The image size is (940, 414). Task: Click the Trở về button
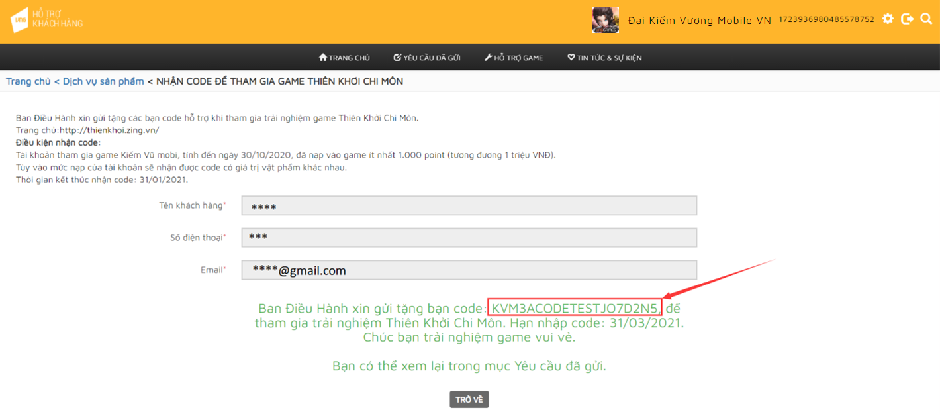(x=469, y=399)
